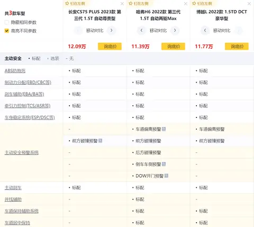Open info icon beside DOW开门预警
Screen dimensions: 254x227
[x=166, y=176]
